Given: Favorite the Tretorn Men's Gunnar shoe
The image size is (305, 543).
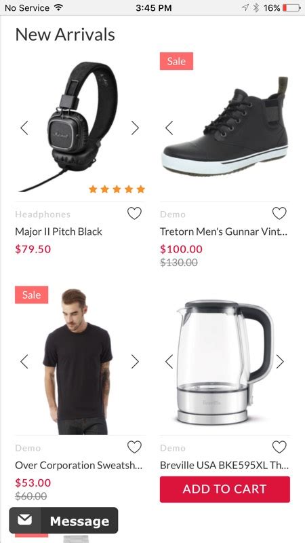Looking at the screenshot, I should coord(279,213).
